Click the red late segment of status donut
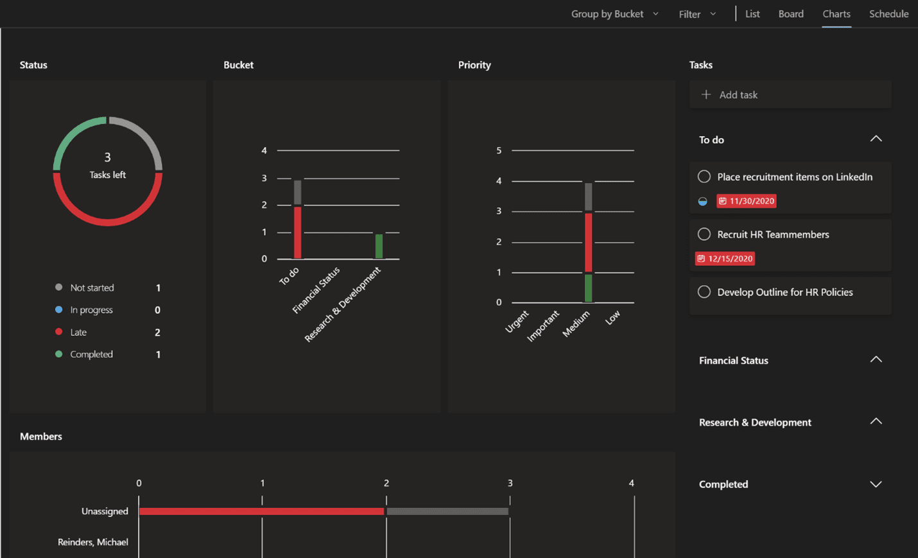Image resolution: width=918 pixels, height=558 pixels. click(107, 222)
